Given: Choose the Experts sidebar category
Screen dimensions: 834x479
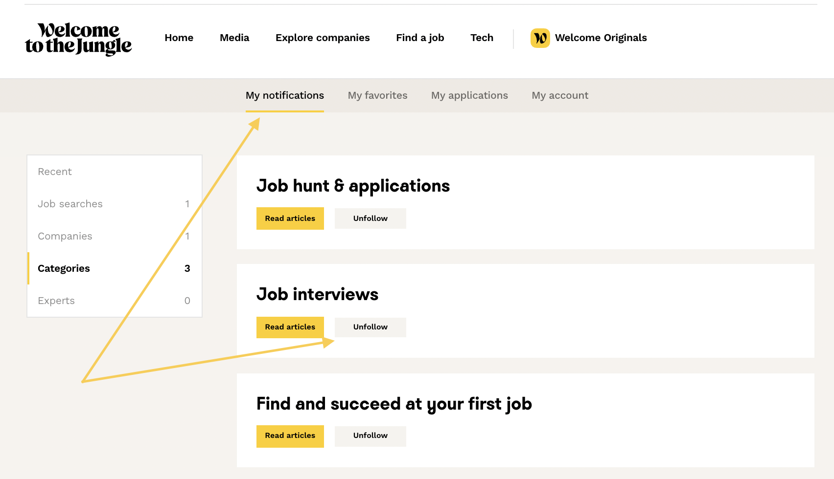Looking at the screenshot, I should (x=56, y=301).
